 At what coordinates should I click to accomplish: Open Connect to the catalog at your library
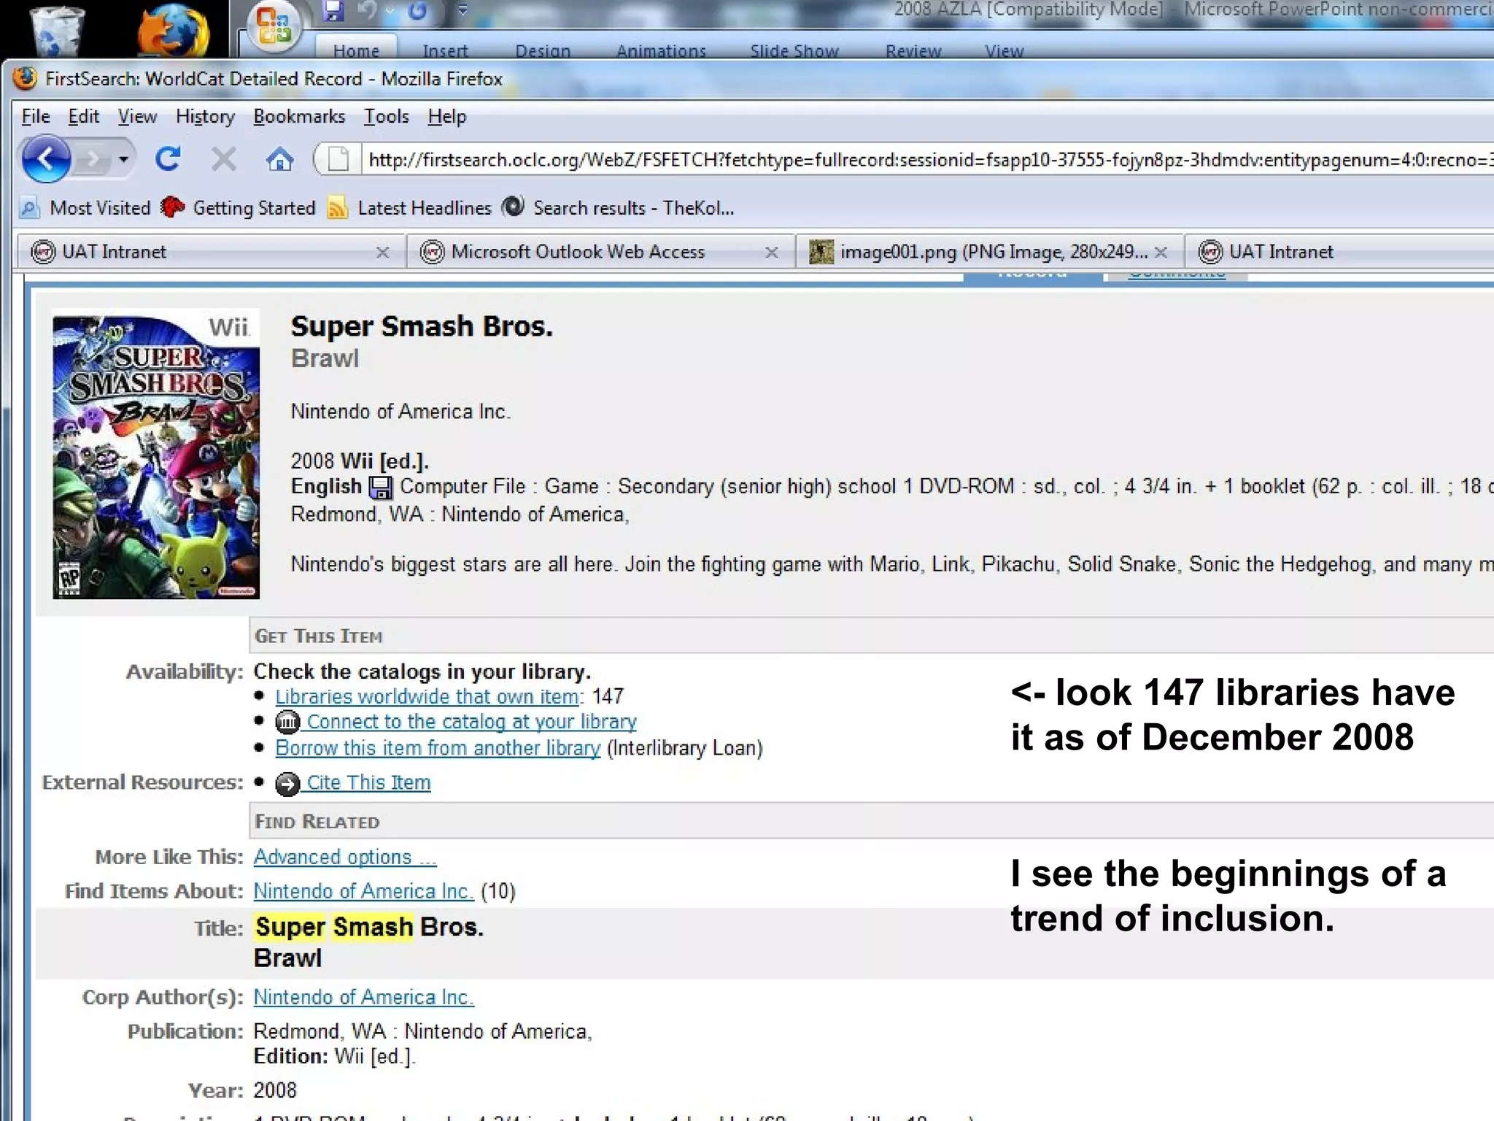click(471, 722)
